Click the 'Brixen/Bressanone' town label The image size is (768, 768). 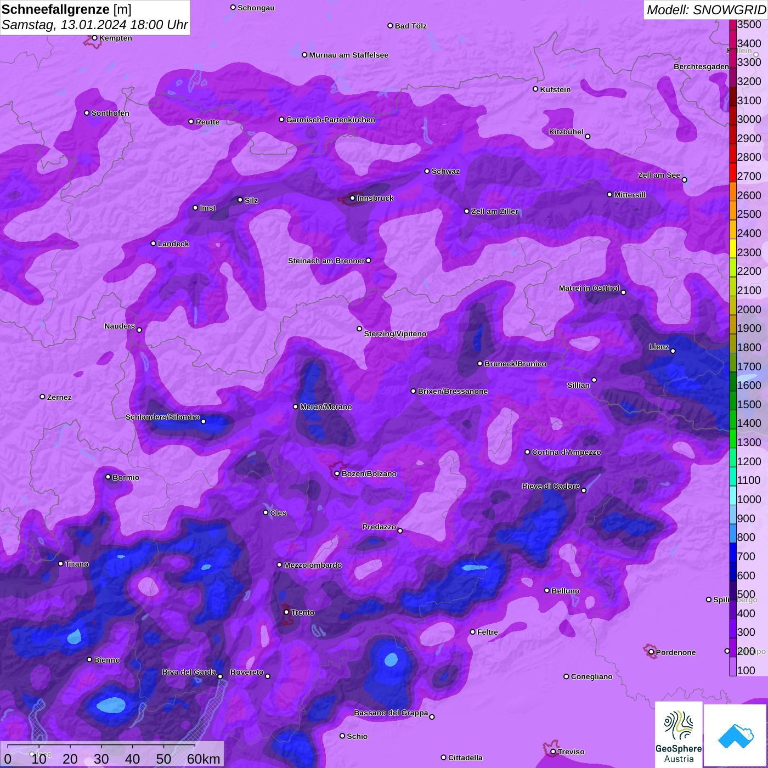point(453,391)
